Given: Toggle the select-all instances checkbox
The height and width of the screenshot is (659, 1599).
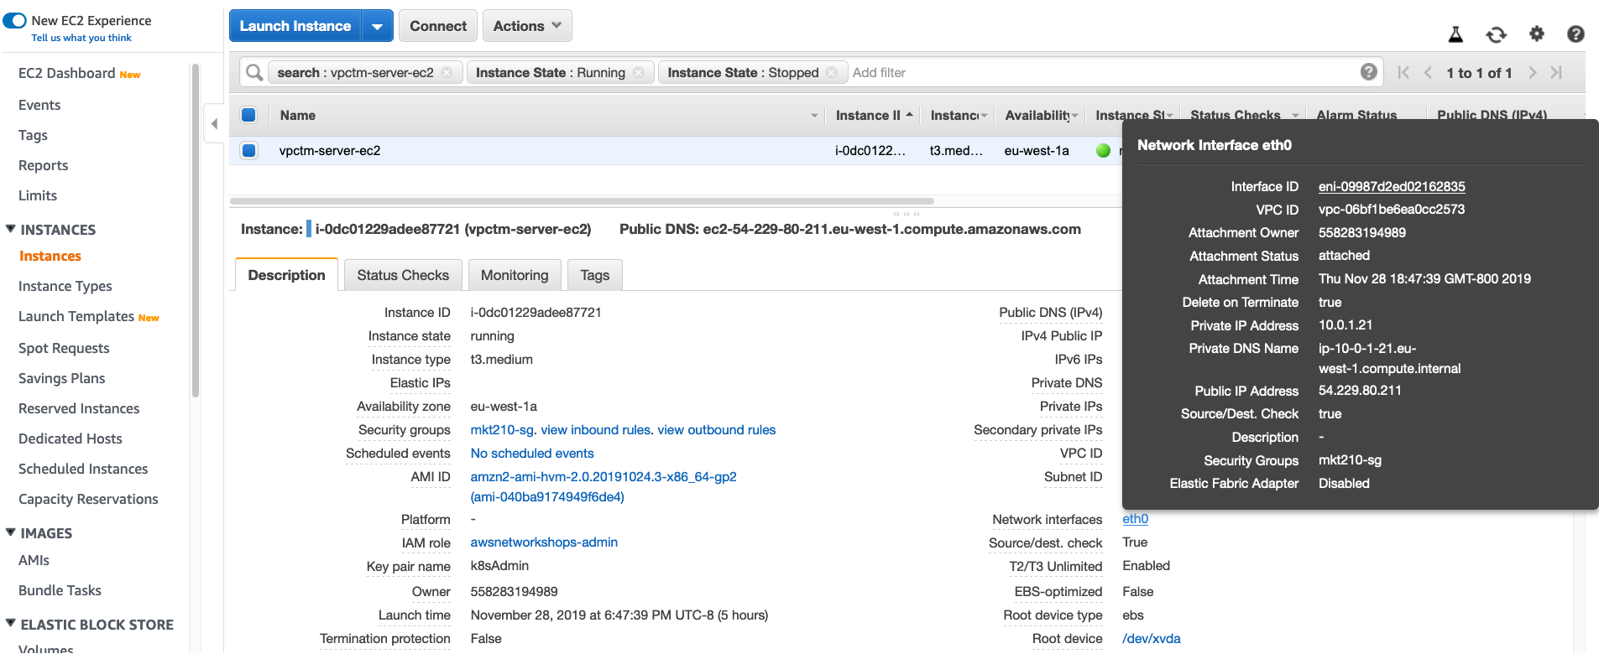Looking at the screenshot, I should click(248, 115).
